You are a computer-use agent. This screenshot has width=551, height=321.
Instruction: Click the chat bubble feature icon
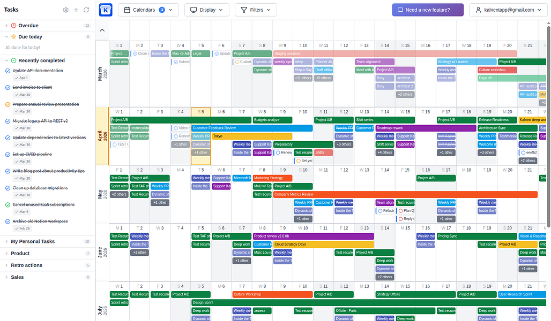click(x=400, y=10)
